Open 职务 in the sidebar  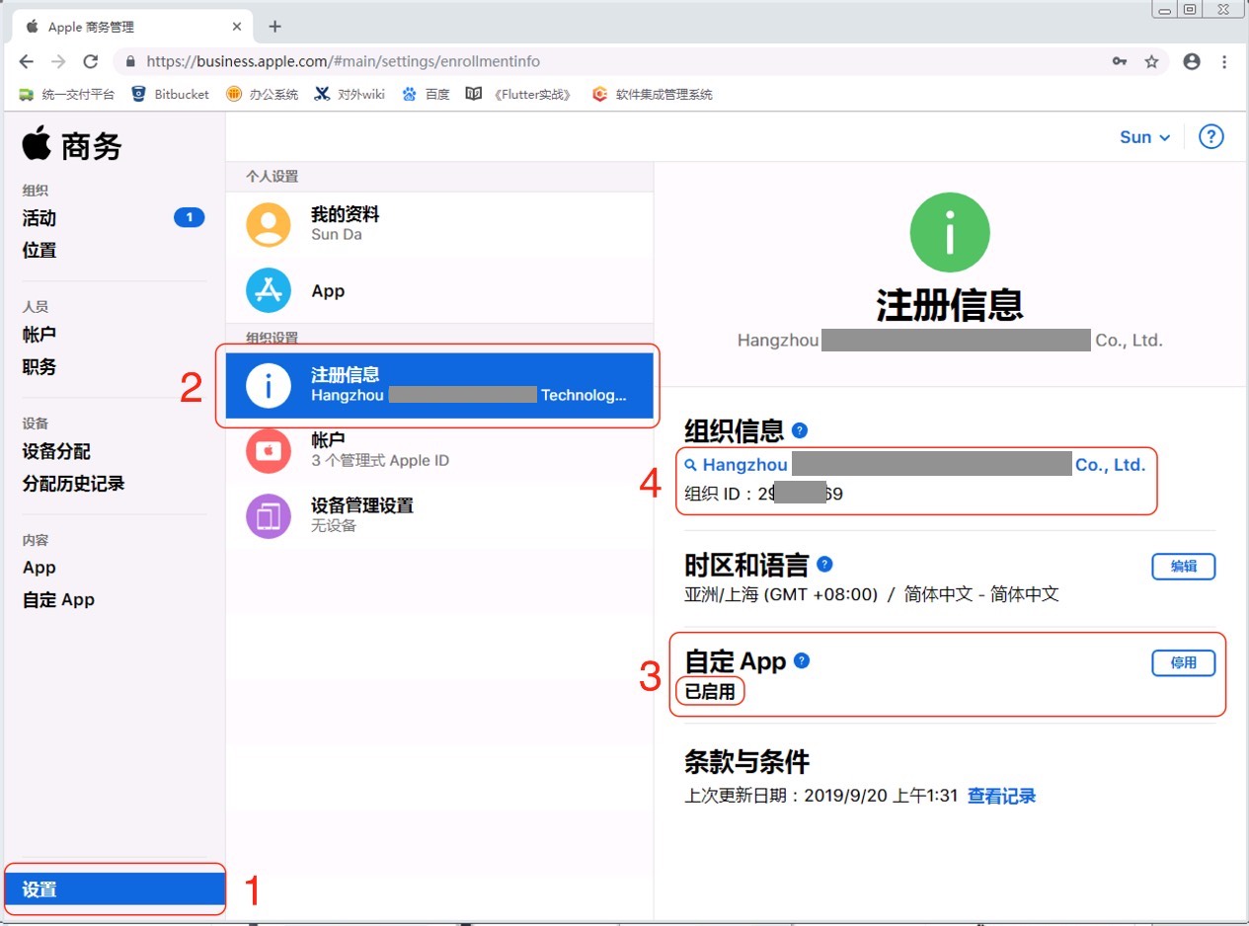click(39, 366)
